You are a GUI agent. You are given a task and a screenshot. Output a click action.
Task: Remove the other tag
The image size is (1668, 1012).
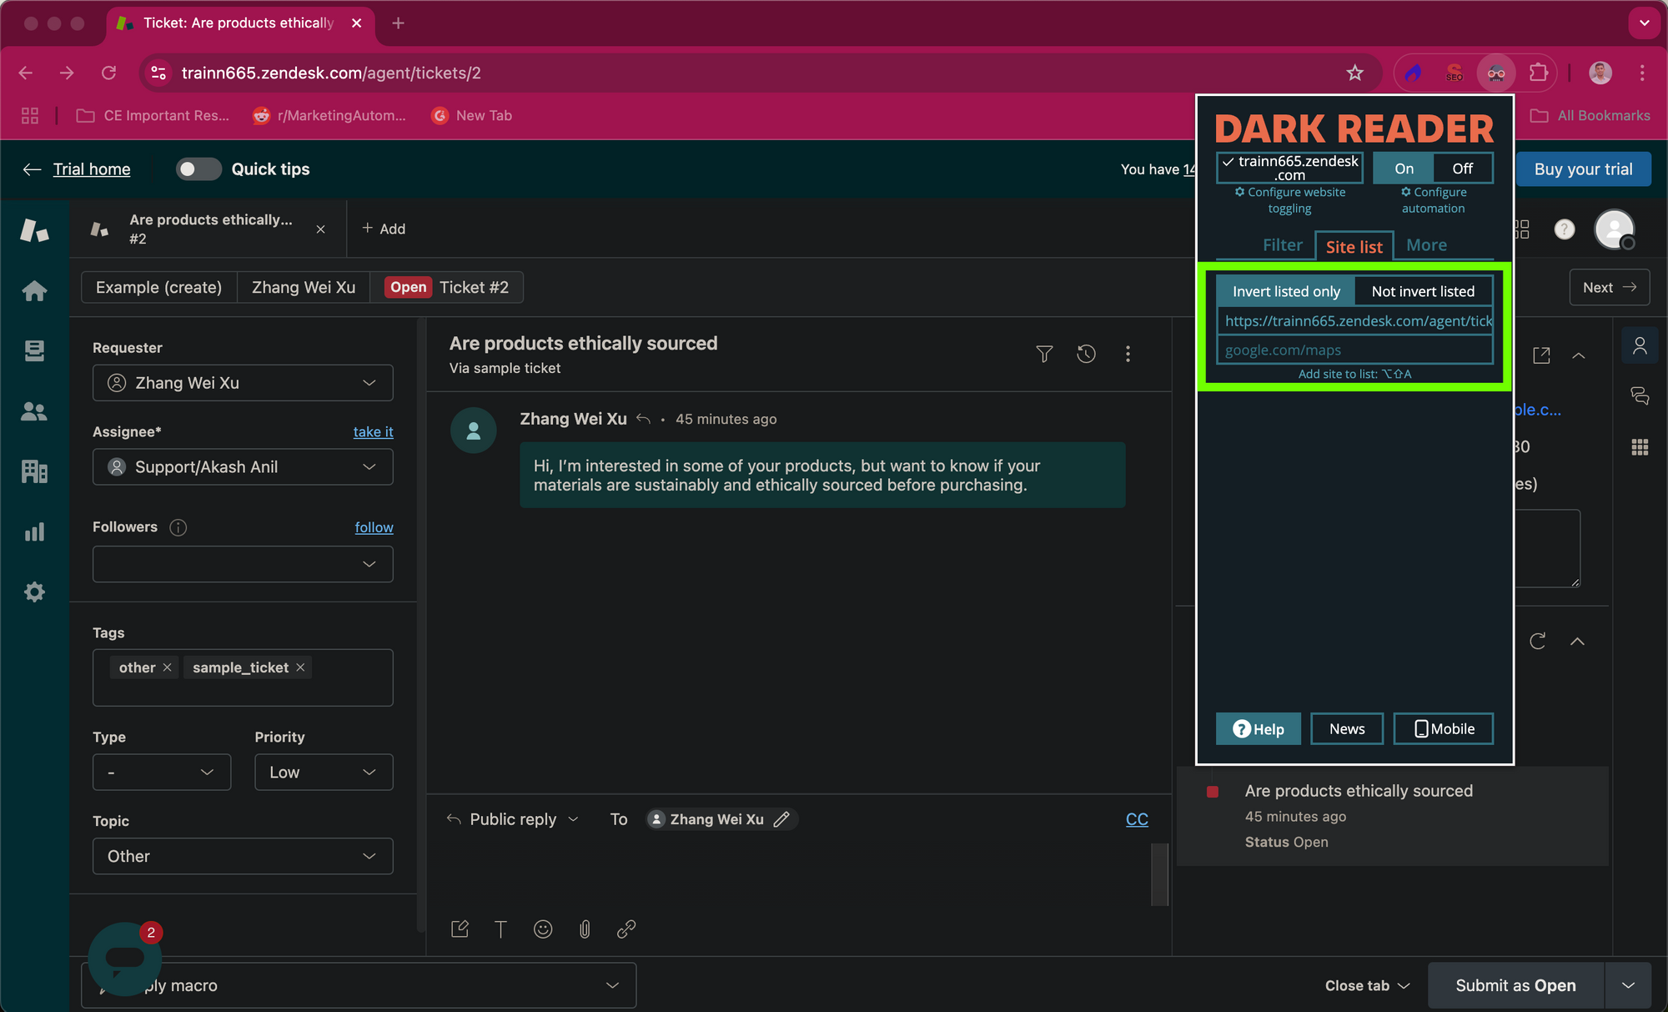167,668
